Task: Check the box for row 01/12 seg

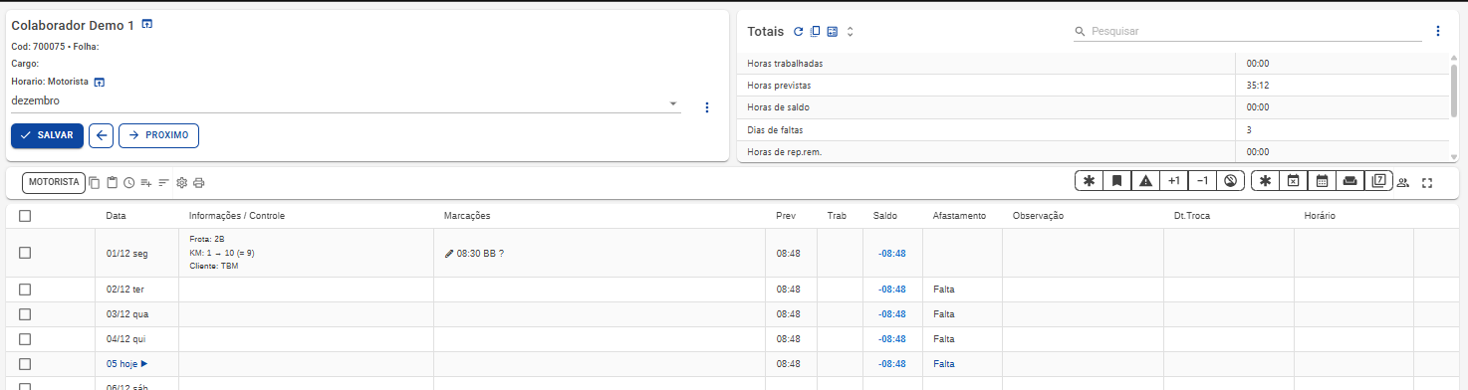Action: (x=25, y=253)
